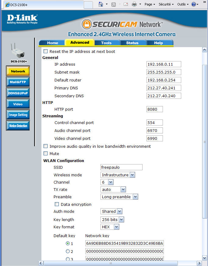Select default key radio button 3
This screenshot has width=208, height=266.
tap(68, 259)
